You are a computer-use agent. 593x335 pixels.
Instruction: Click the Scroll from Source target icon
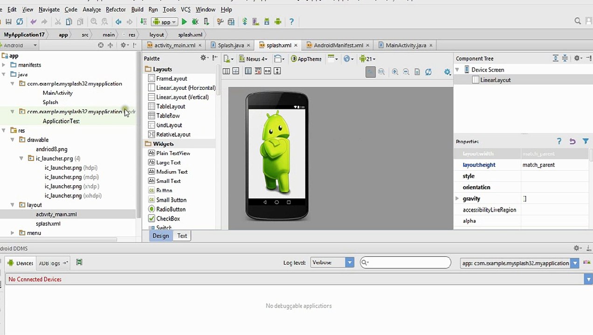point(101,45)
